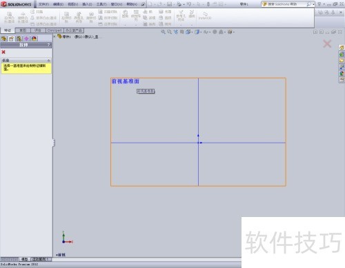This screenshot has height=268, width=345.
Task: Open the 工具 menu
Action: (x=101, y=4)
